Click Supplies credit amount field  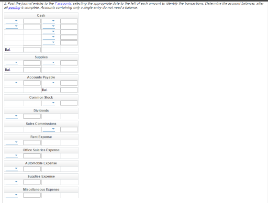[x=69, y=63]
